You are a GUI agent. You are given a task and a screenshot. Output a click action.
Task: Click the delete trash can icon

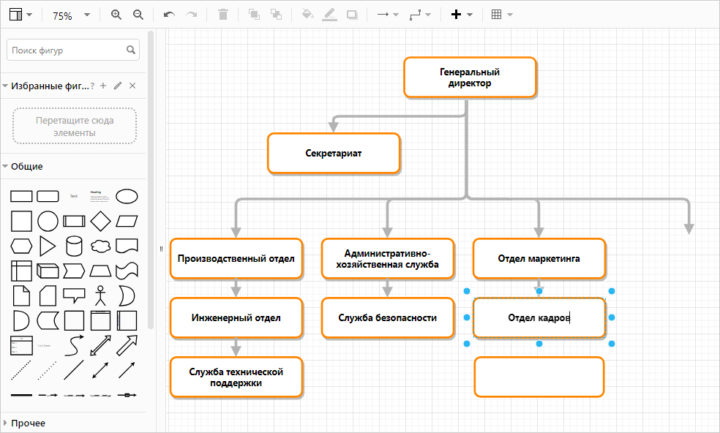coord(223,15)
